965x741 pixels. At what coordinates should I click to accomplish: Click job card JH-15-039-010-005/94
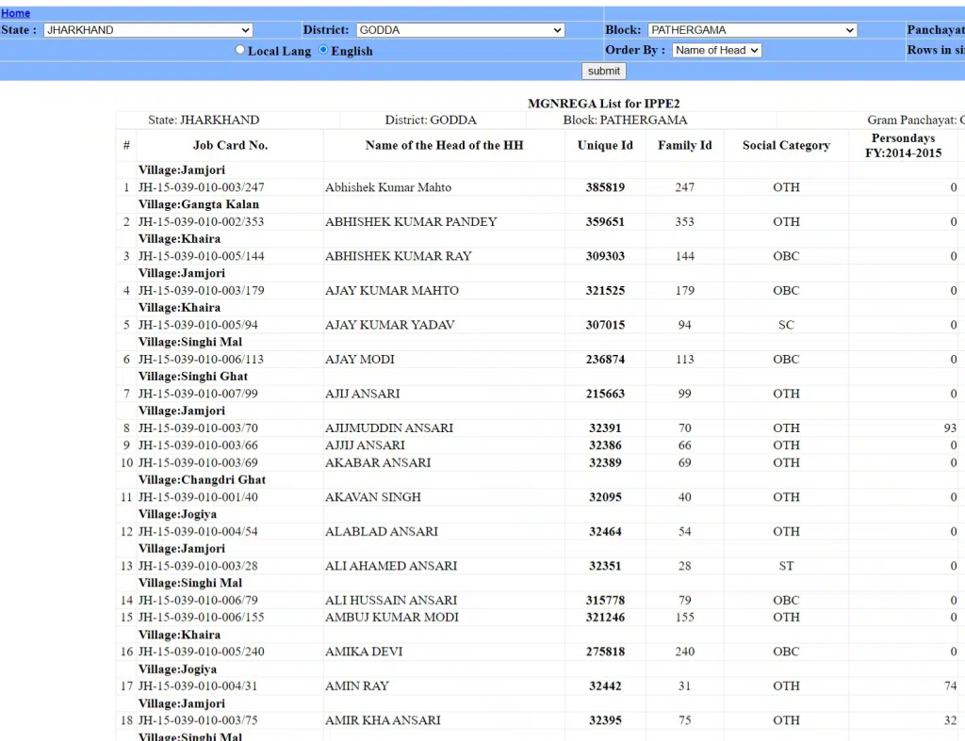(198, 325)
